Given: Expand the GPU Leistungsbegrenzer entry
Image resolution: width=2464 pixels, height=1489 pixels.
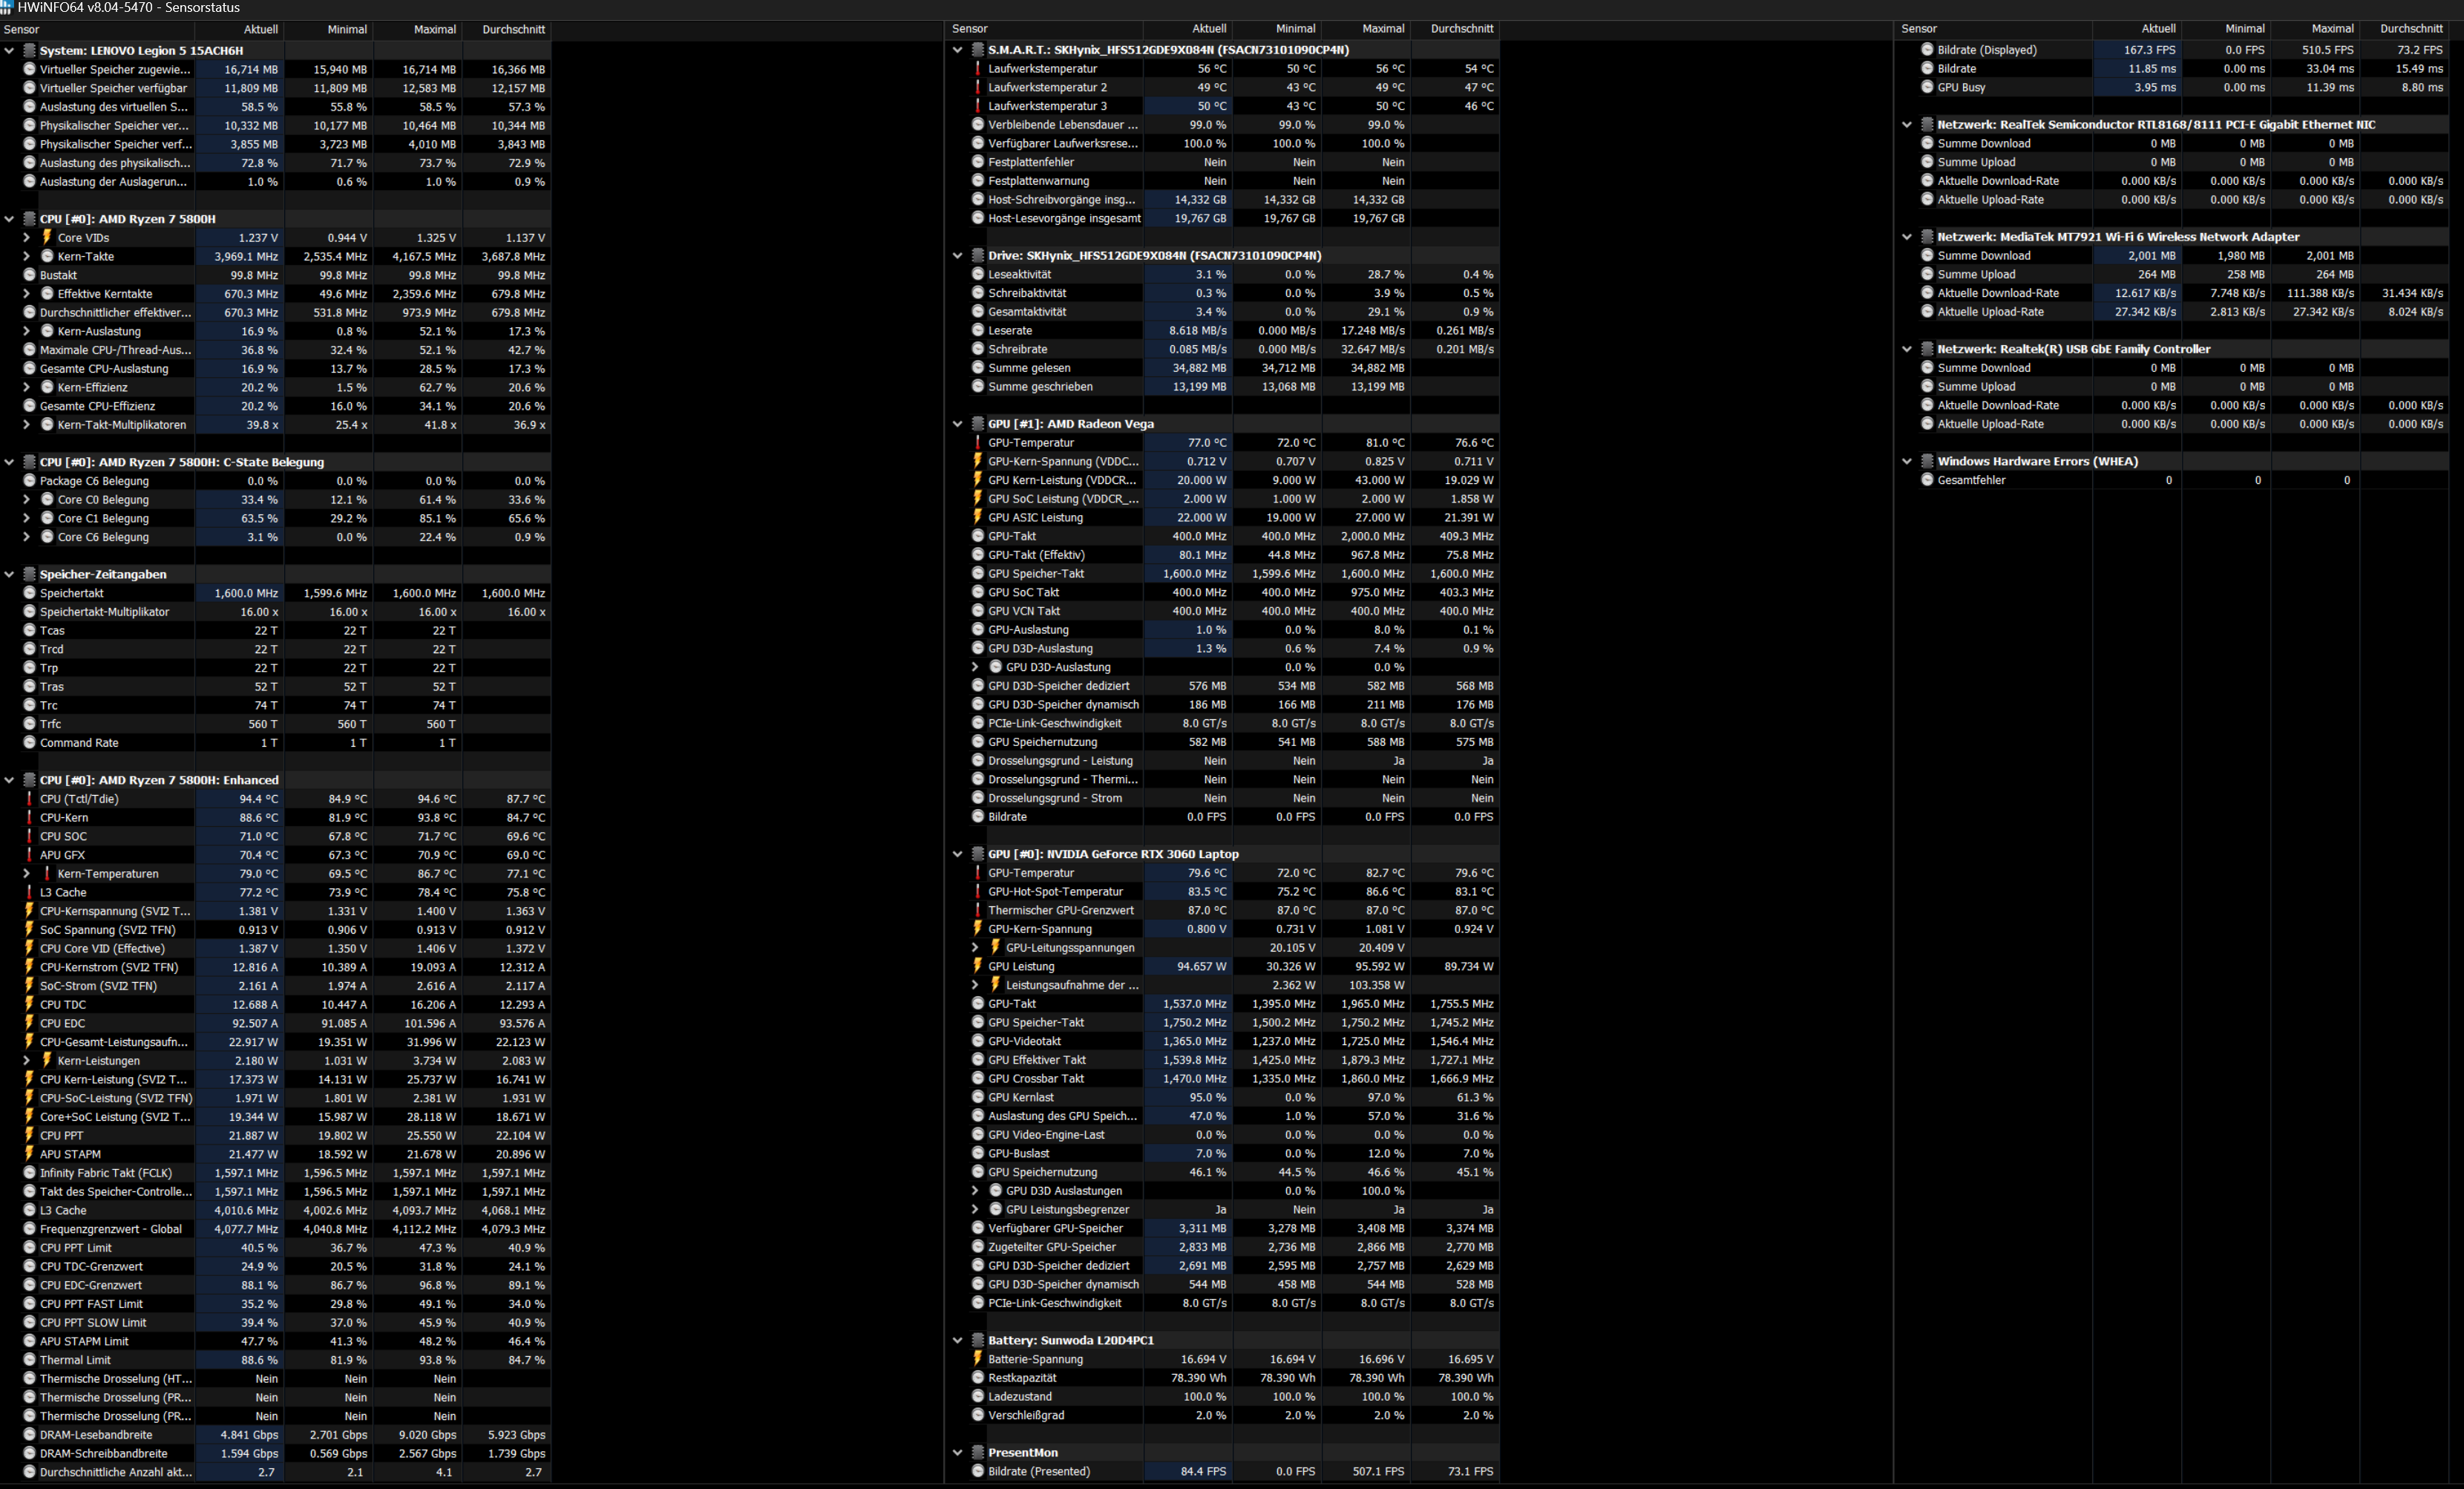Looking at the screenshot, I should point(975,1210).
